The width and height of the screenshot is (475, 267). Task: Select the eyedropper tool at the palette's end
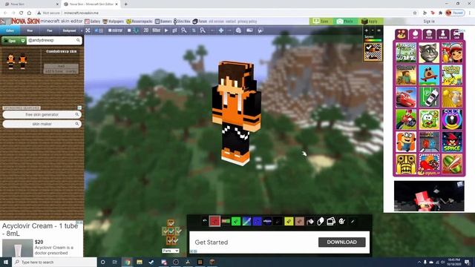point(353,222)
